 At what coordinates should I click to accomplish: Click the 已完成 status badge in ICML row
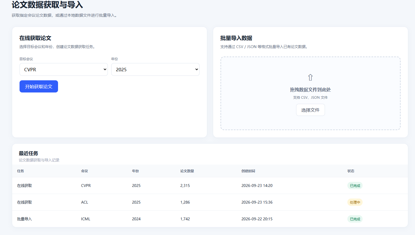click(x=355, y=219)
